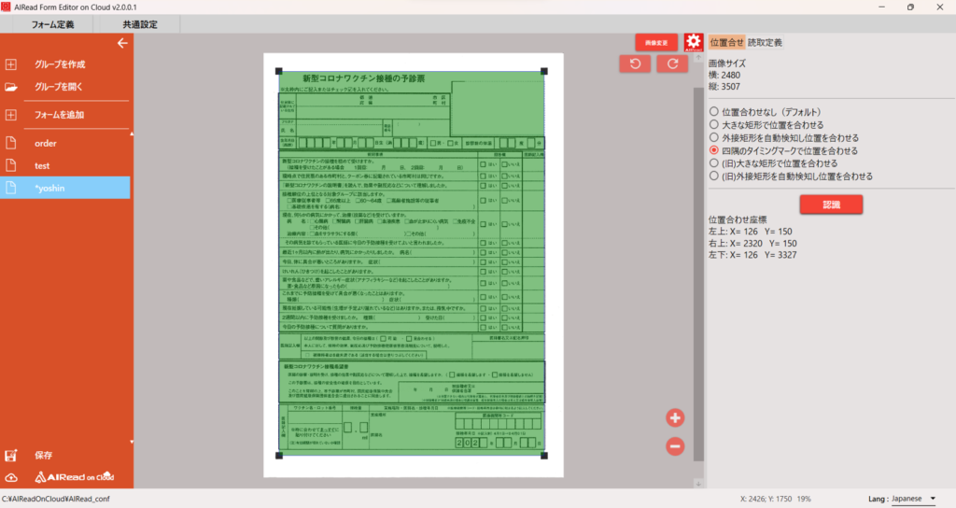Click the グループを作成 plus icon
The width and height of the screenshot is (956, 508).
(x=11, y=64)
